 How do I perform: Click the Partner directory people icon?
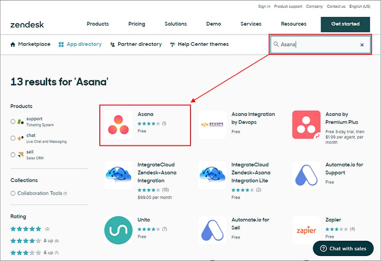coord(112,44)
